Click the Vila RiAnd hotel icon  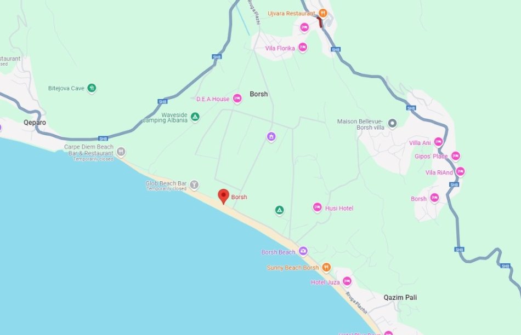[460, 171]
